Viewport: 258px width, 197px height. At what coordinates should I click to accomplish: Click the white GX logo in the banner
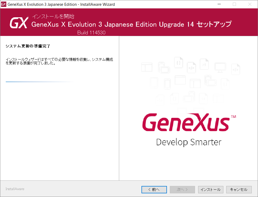[x=19, y=23]
